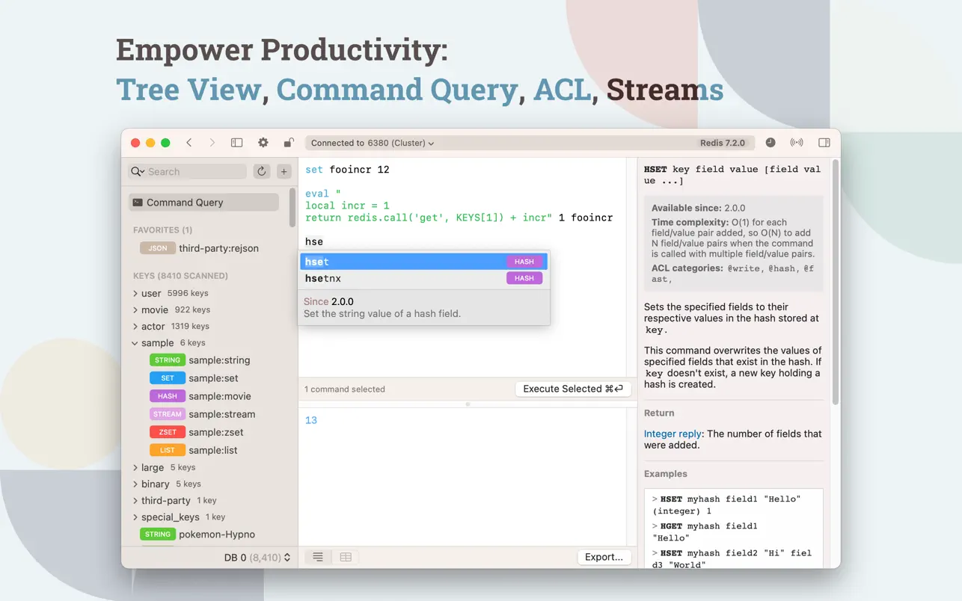Image resolution: width=962 pixels, height=601 pixels.
Task: Toggle the left sidebar panel icon
Action: tap(236, 143)
